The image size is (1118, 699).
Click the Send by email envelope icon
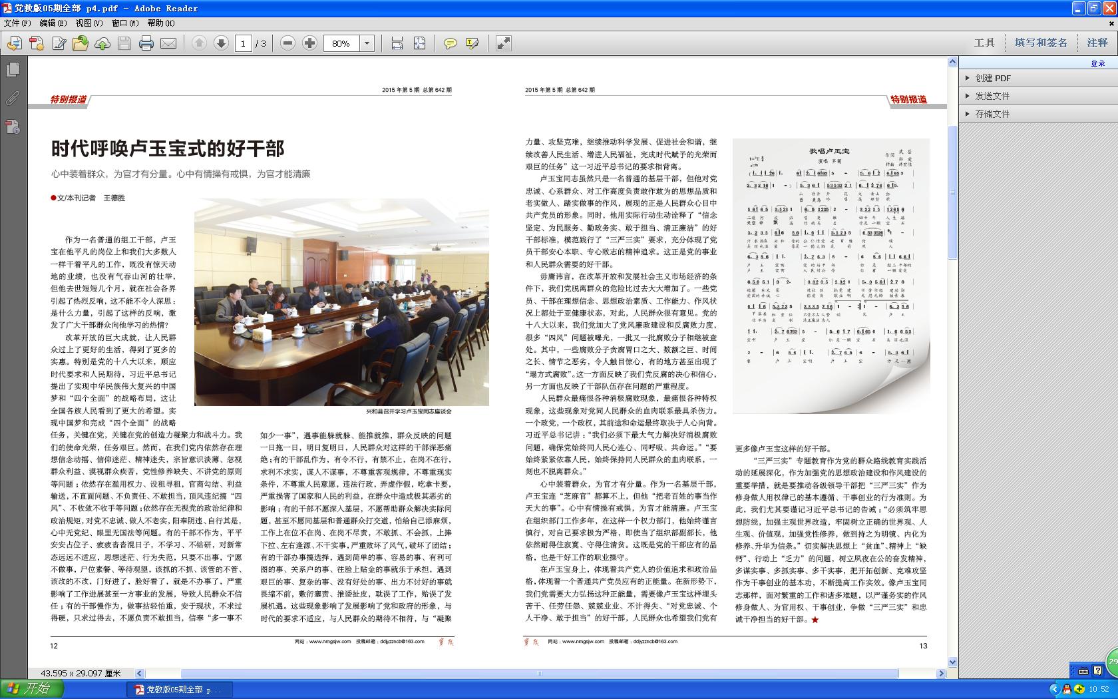pos(168,43)
